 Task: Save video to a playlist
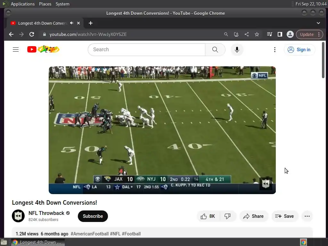(x=284, y=216)
